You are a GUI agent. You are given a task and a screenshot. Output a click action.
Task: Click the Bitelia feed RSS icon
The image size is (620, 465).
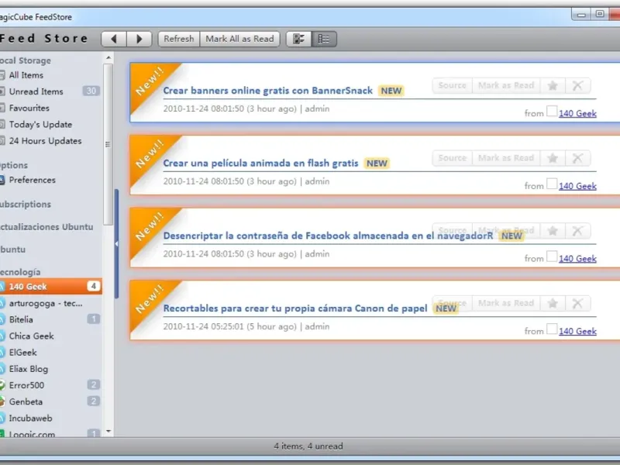coord(2,319)
